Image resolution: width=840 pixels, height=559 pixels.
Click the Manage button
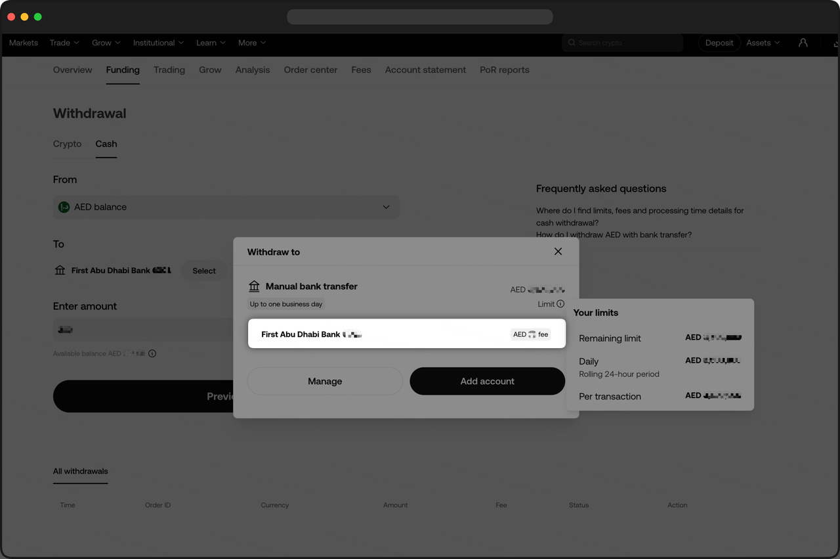pyautogui.click(x=325, y=381)
